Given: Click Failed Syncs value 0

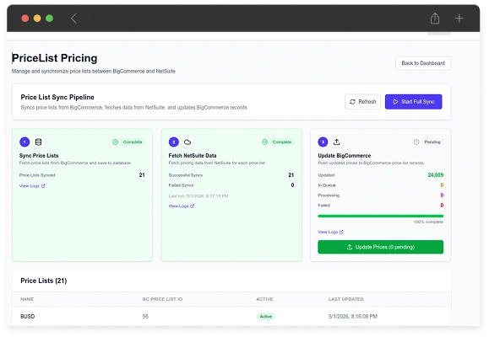Looking at the screenshot, I should pos(292,185).
